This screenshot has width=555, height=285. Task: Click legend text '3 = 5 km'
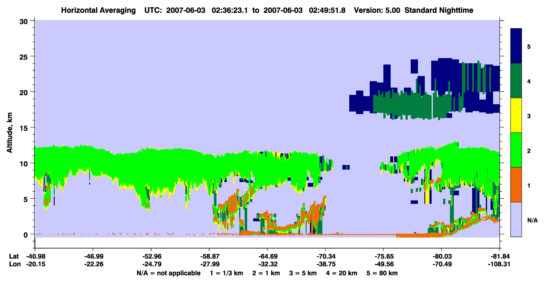pos(303,273)
